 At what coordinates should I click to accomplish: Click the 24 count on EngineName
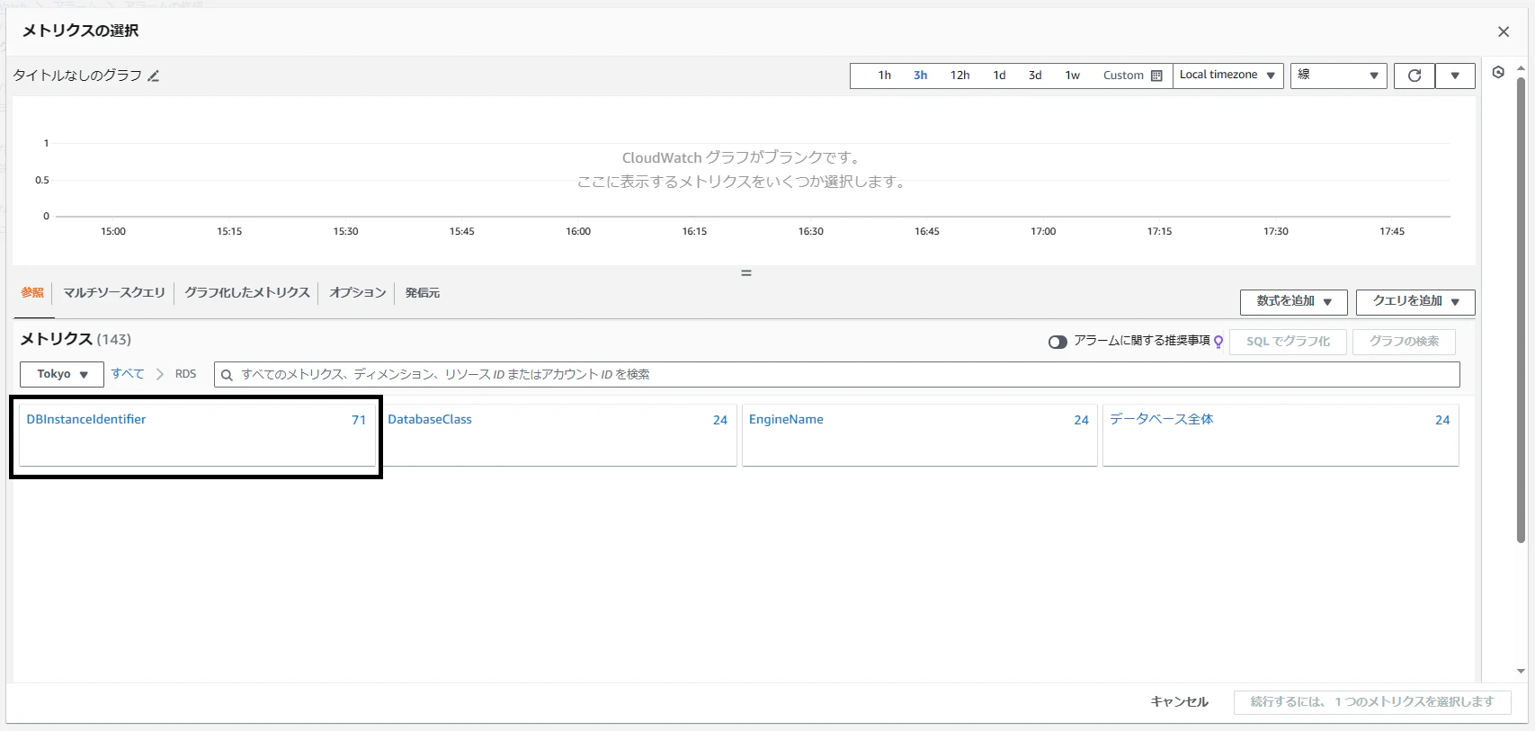click(x=1081, y=420)
